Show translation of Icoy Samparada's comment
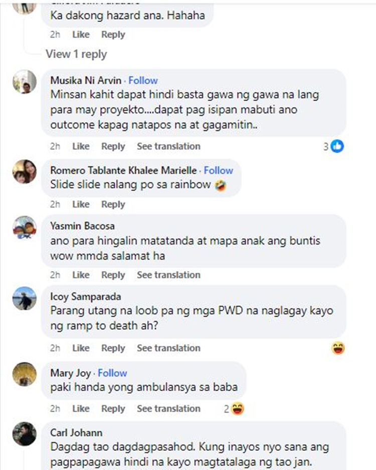This screenshot has height=470, width=376. pos(168,348)
